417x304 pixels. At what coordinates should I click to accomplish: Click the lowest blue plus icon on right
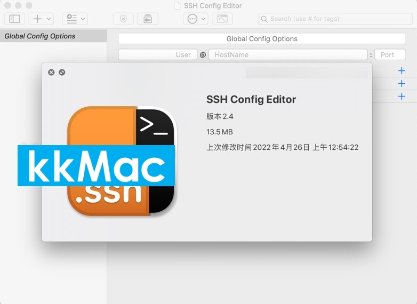click(x=402, y=97)
